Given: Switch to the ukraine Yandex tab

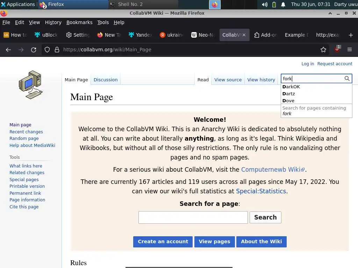Looking at the screenshot, I should tap(171, 35).
